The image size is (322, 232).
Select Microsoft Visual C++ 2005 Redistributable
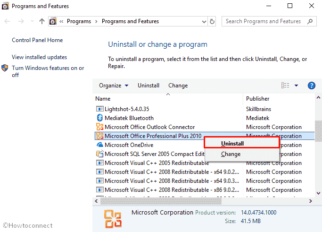[x=157, y=163]
